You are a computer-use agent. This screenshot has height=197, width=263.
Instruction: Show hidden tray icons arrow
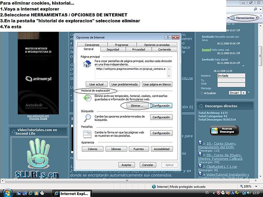[214, 193]
